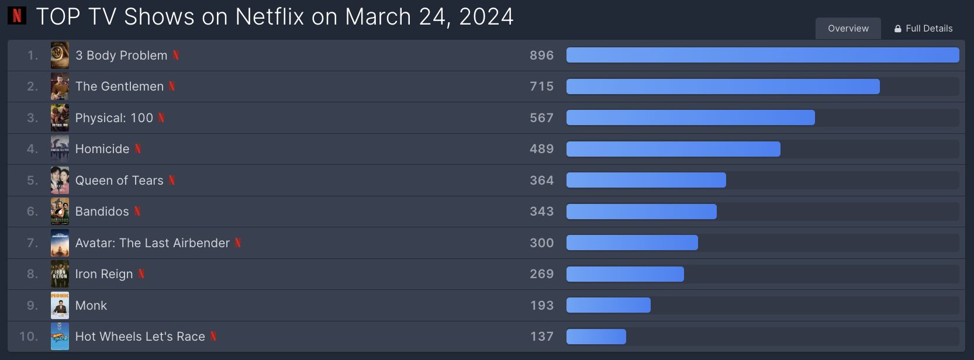Screen dimensions: 974x360
Task: Click the Netflix N icon next to Hot Wheels Let's Race
Action: pos(213,337)
